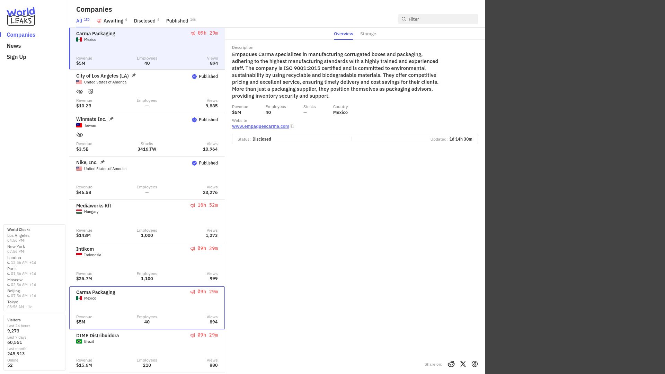Click Mediaworks employees 1,000 value

(x=147, y=235)
